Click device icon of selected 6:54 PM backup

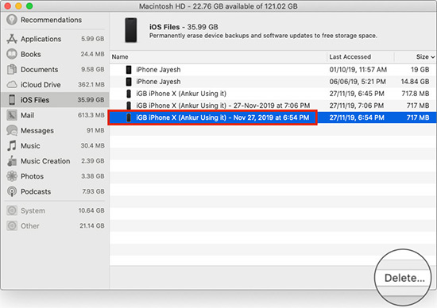pyautogui.click(x=129, y=117)
